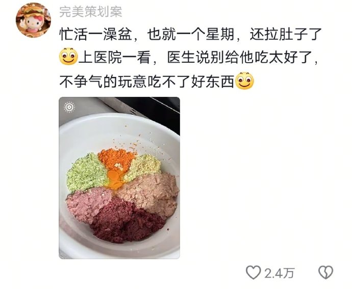Open the 完美策划案 username link
This screenshot has width=352, height=289.
91,12
